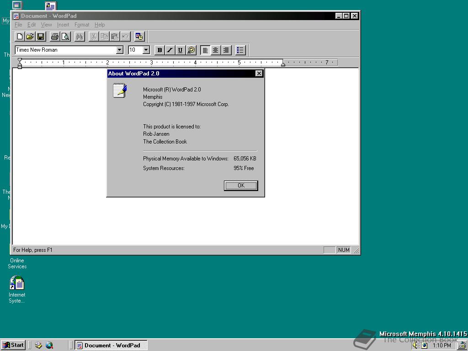468x351 pixels.
Task: Click the Insert Date/Time icon
Action: [x=139, y=37]
